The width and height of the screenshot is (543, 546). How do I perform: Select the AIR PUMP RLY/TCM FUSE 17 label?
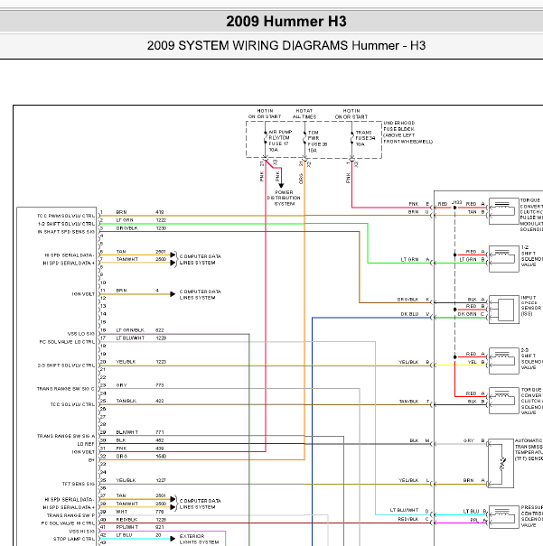(280, 141)
